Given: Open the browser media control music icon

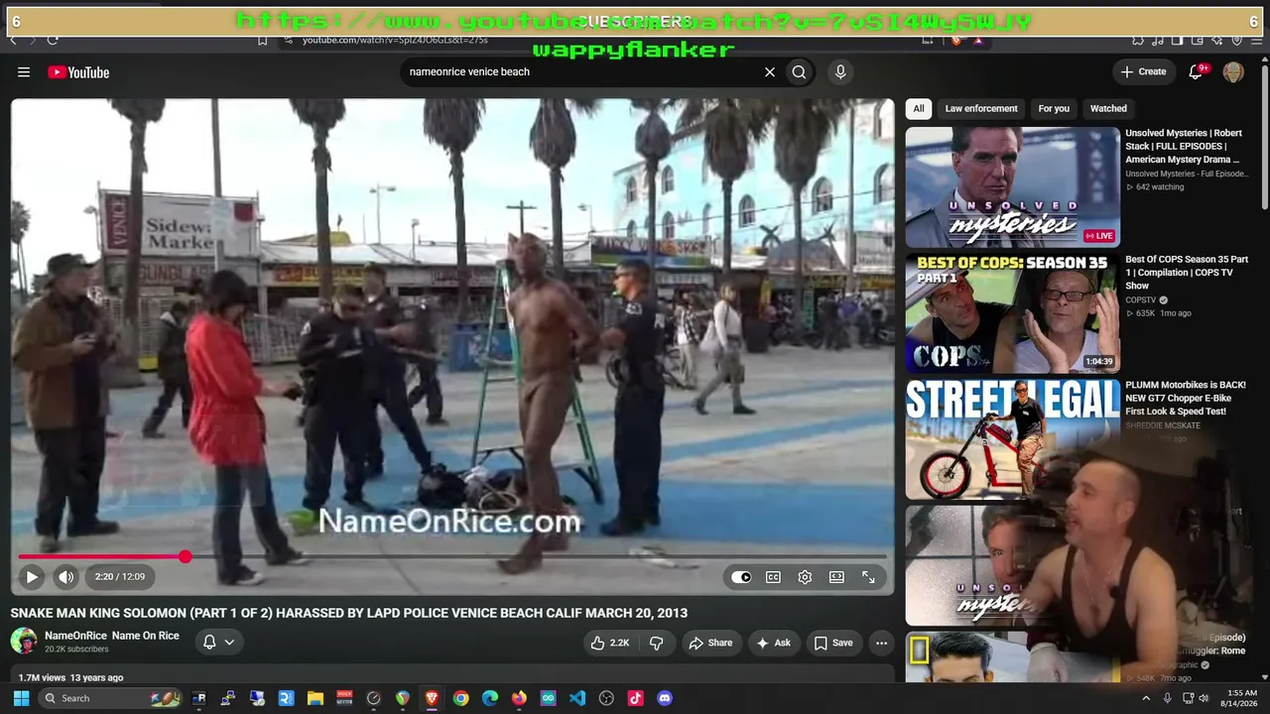Looking at the screenshot, I should (x=1158, y=40).
